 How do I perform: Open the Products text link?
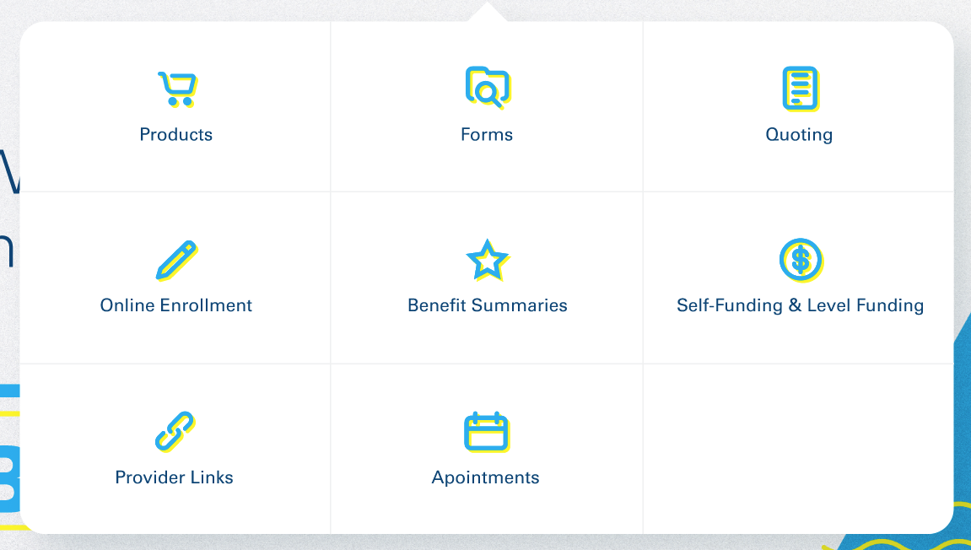tap(175, 134)
